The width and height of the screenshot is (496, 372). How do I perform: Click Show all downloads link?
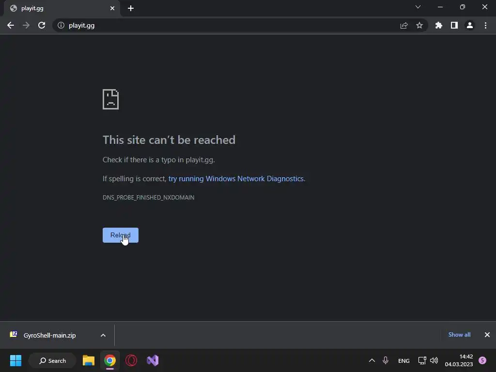(459, 335)
